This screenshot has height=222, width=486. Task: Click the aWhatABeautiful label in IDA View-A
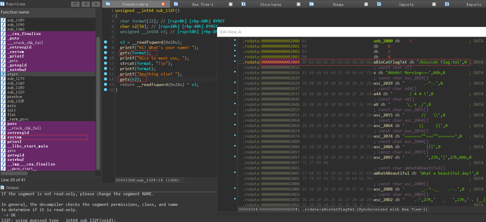pyautogui.click(x=391, y=173)
